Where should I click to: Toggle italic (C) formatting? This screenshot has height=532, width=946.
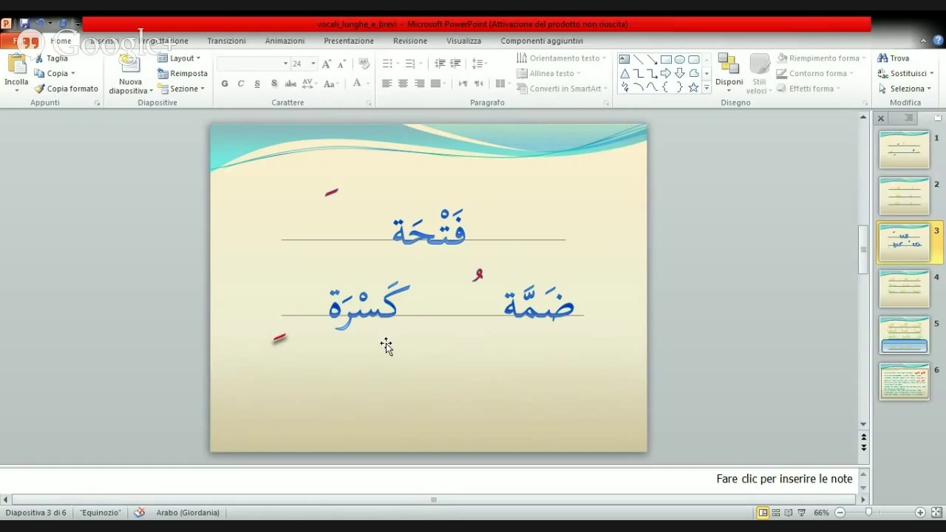pos(241,84)
